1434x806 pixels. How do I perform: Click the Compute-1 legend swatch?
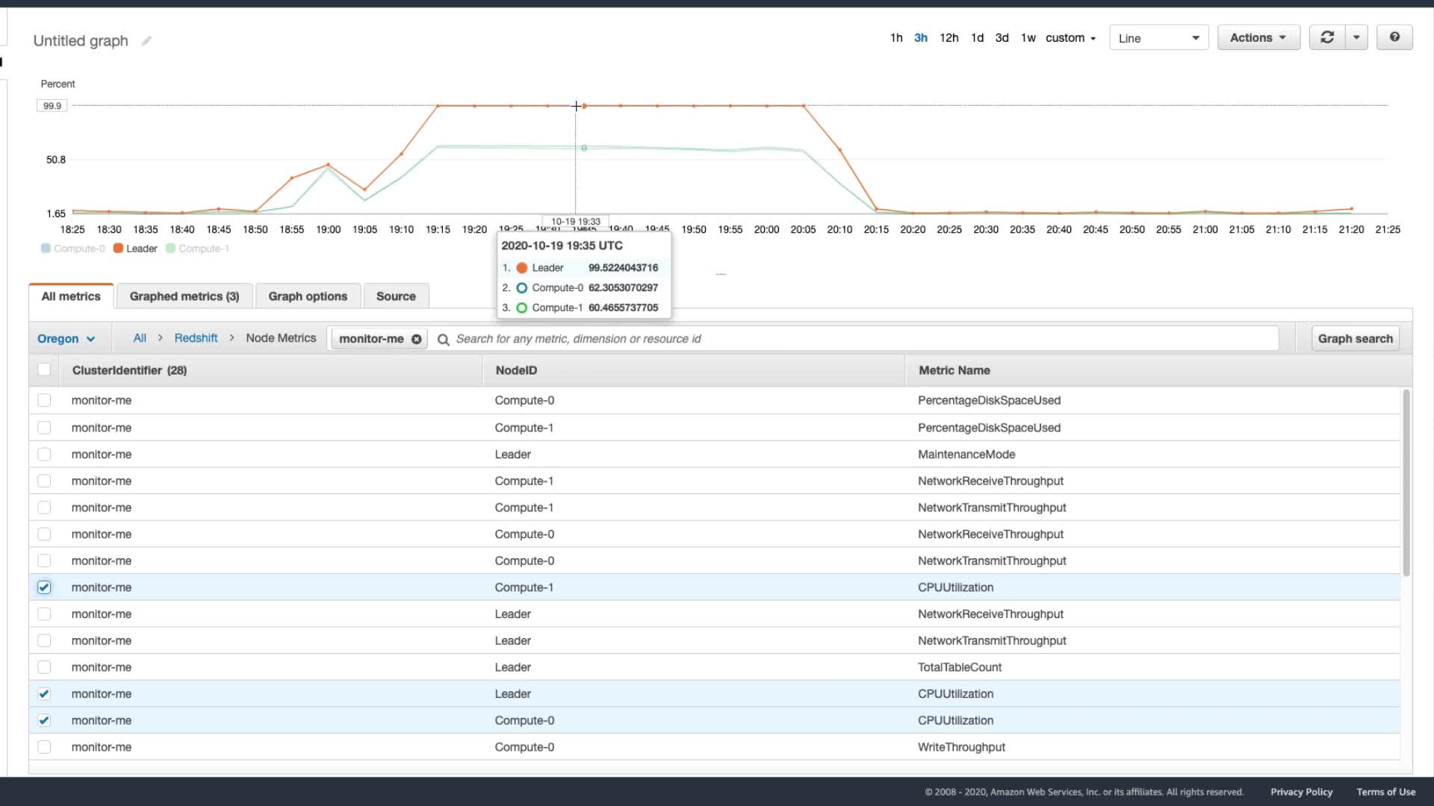tap(170, 249)
